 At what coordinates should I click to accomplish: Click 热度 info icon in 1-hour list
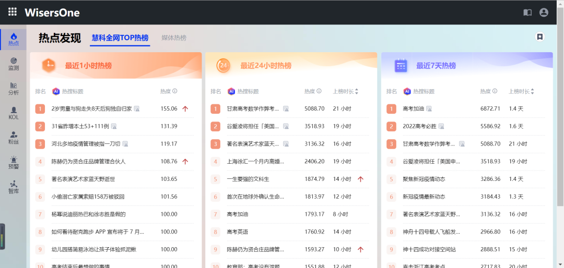coord(175,91)
